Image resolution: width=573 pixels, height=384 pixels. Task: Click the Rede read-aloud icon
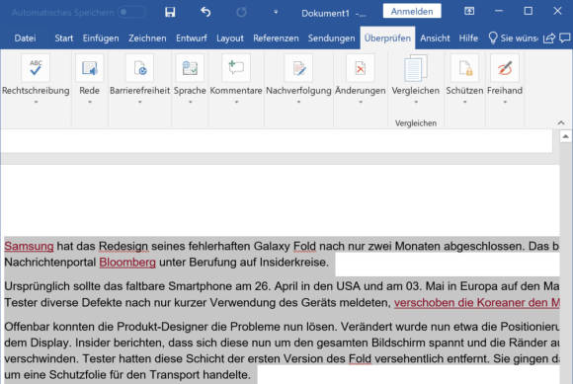(90, 68)
